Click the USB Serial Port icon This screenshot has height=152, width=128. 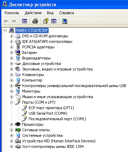[24, 113]
